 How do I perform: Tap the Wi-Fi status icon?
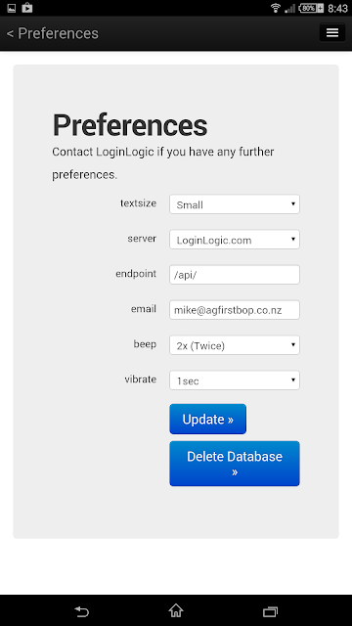pyautogui.click(x=276, y=8)
